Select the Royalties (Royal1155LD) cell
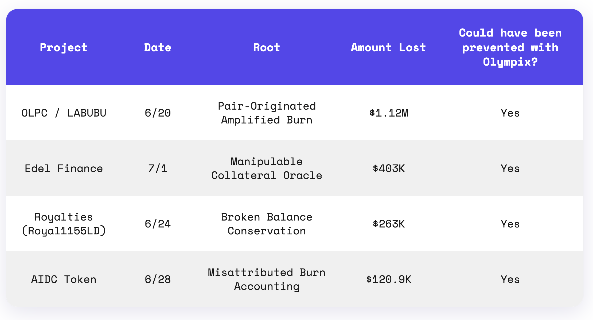The image size is (593, 320). (x=64, y=224)
